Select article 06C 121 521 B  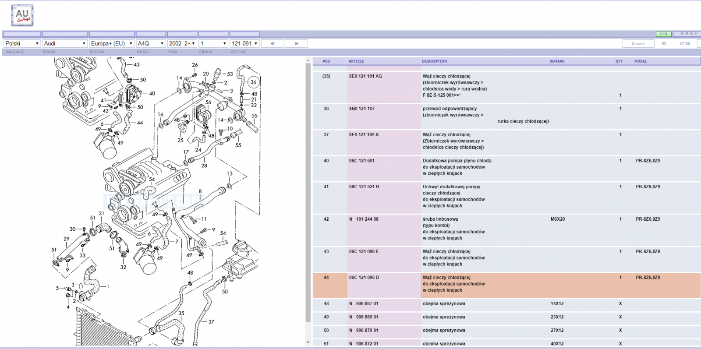364,187
